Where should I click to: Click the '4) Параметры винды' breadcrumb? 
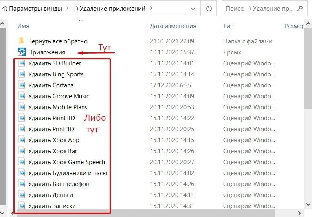[x=32, y=9]
